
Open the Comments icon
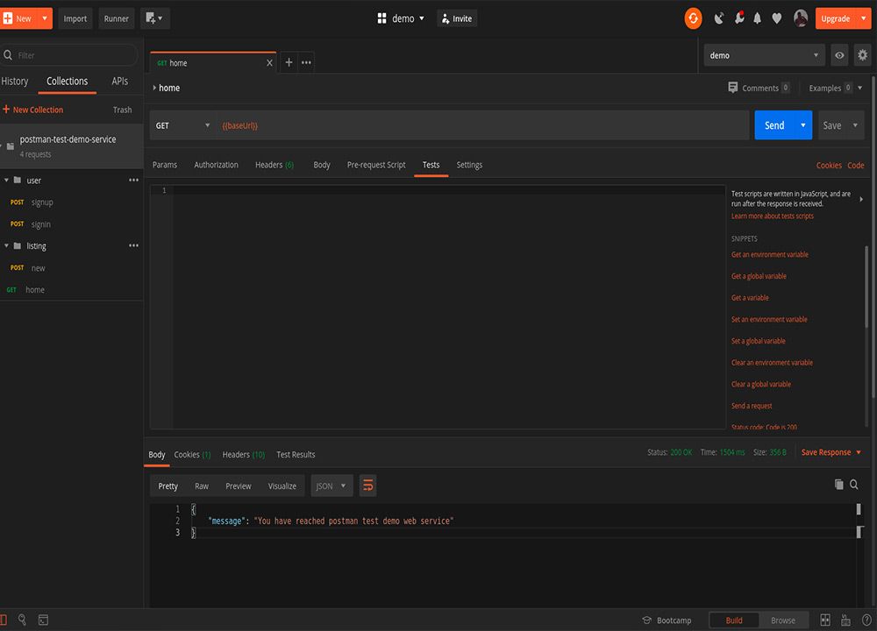point(732,88)
